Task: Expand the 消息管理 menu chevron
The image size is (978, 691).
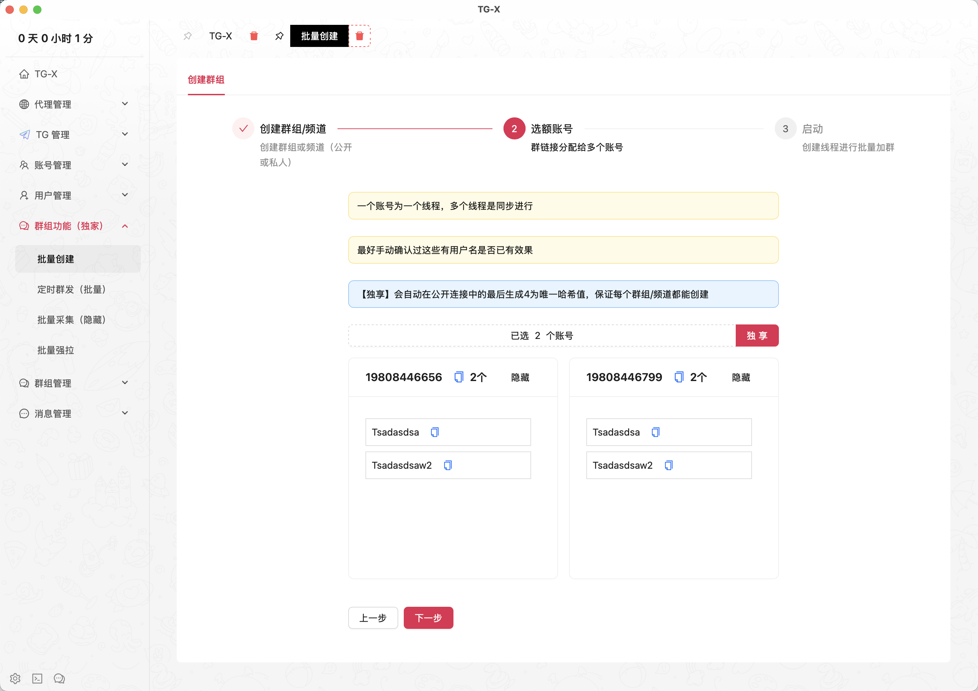Action: (125, 413)
